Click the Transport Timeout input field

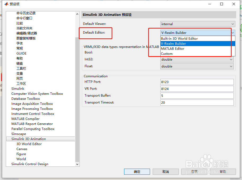[x=197, y=103]
